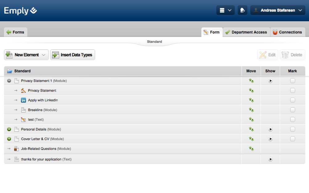The image size is (309, 193).
Task: Click the Insert Data Types button
Action: [72, 55]
